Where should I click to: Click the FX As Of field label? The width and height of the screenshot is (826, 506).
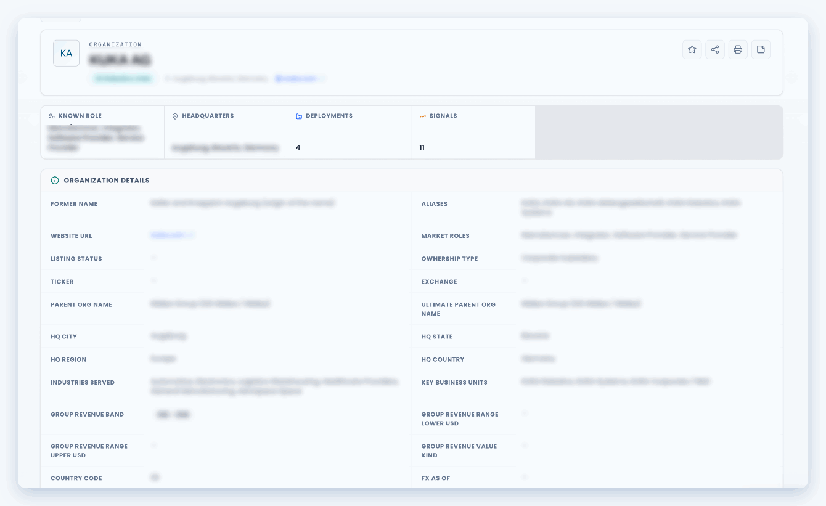(436, 478)
